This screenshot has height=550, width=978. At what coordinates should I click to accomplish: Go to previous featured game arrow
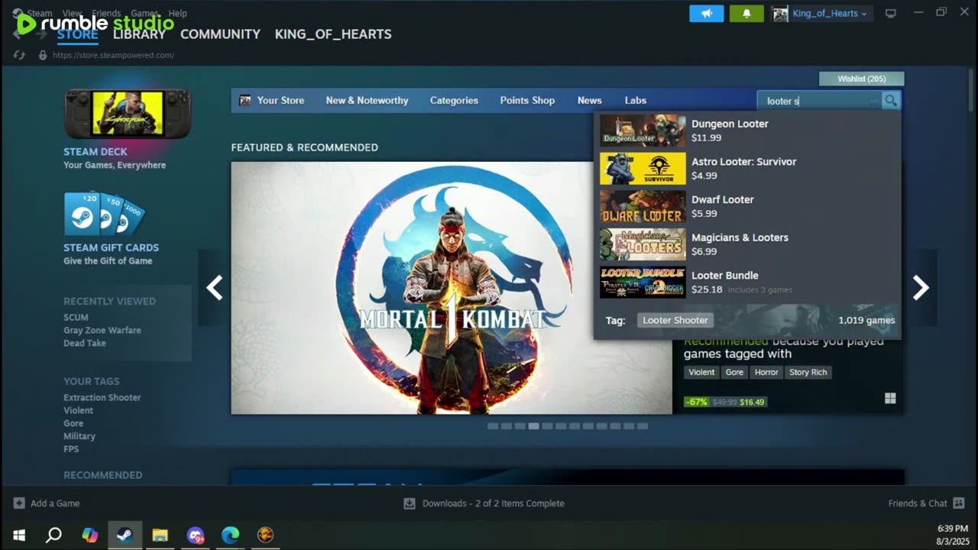215,288
